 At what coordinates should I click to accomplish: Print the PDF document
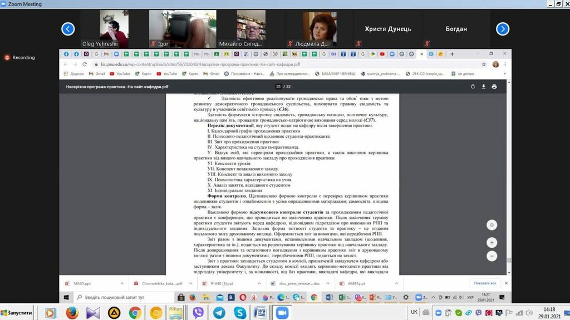(x=494, y=87)
